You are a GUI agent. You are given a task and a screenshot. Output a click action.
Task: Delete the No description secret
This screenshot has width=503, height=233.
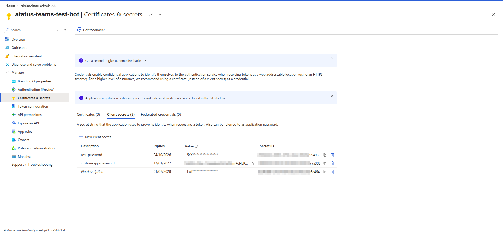332,172
